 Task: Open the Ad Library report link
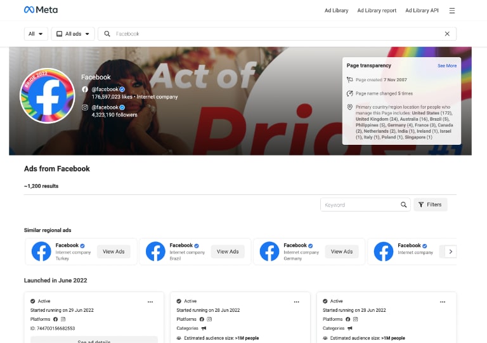(x=377, y=10)
